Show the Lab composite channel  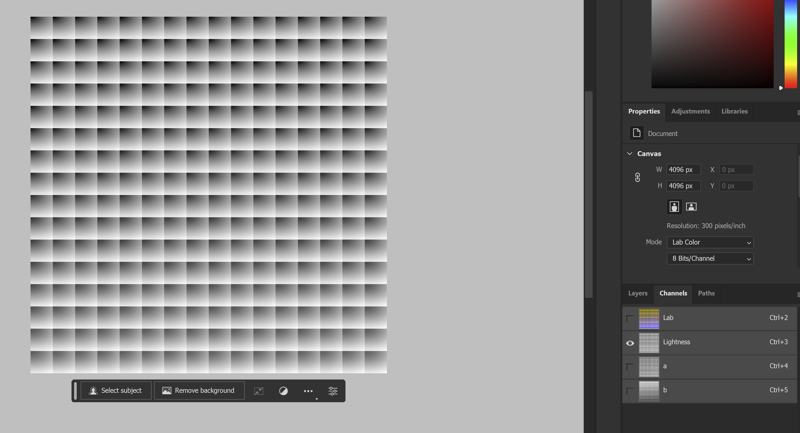[630, 318]
